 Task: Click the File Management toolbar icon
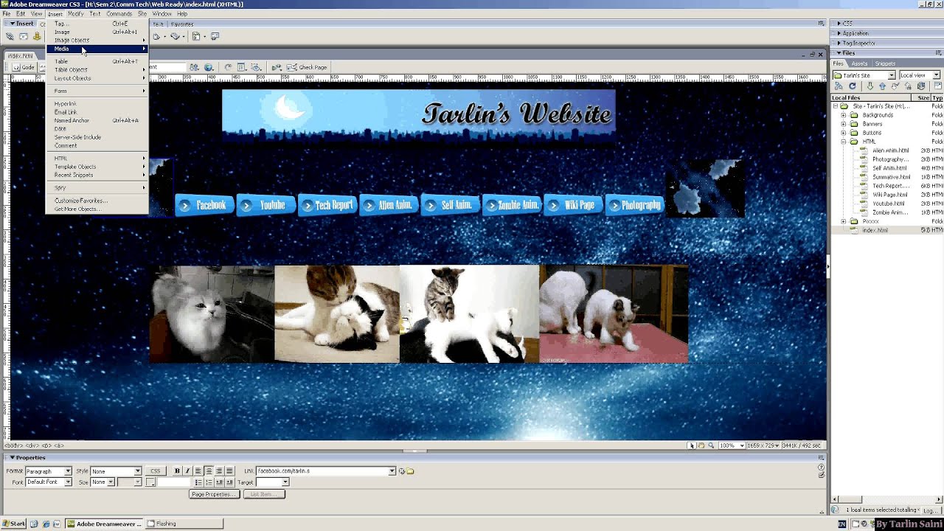pyautogui.click(x=194, y=67)
